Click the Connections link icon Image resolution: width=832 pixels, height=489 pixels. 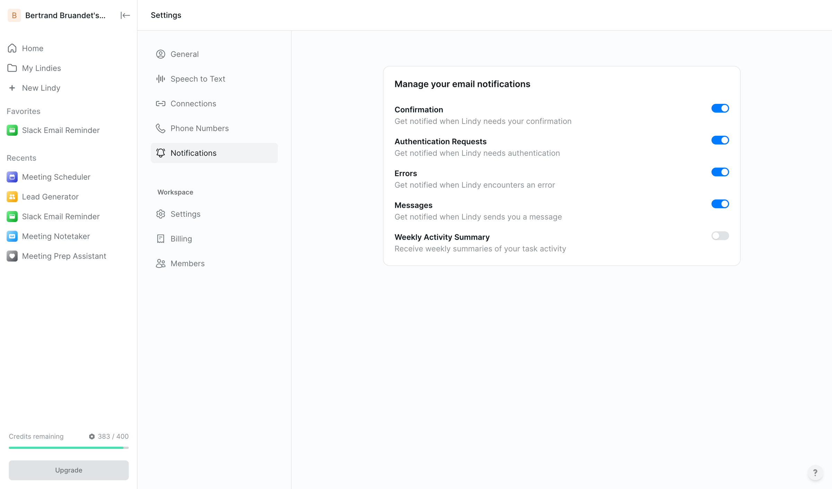point(161,104)
